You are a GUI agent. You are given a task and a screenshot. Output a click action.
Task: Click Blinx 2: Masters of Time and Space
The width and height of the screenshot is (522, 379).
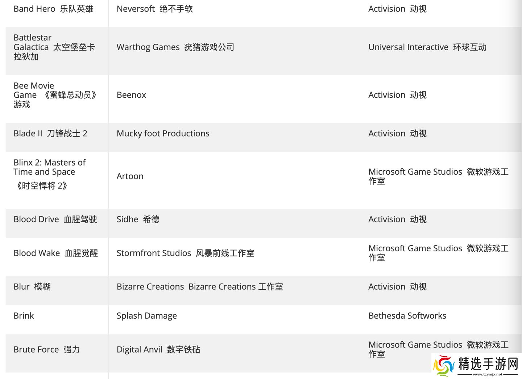(x=49, y=167)
